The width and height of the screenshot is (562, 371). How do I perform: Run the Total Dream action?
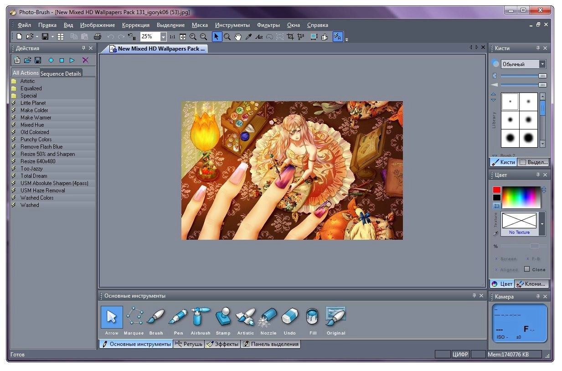53,176
